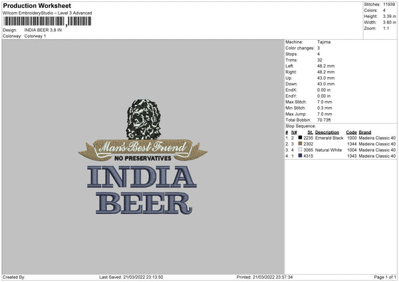Click the 'Colorway 1' value
This screenshot has height=282, width=399.
(x=35, y=36)
